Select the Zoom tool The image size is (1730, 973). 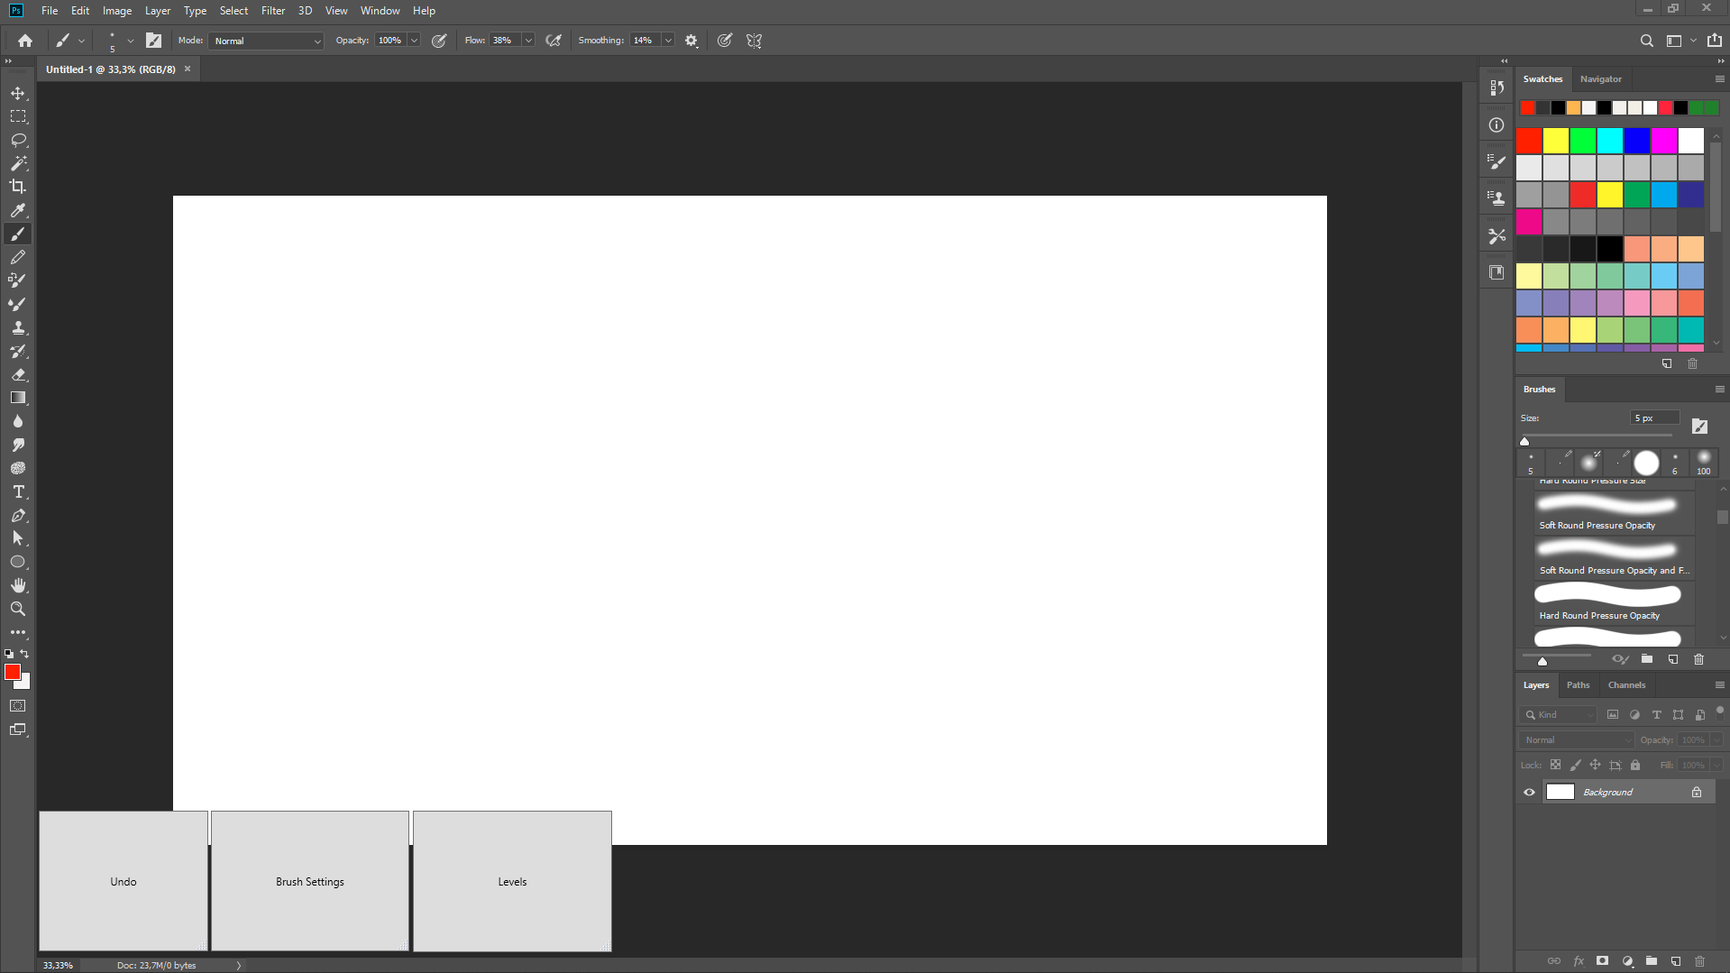click(18, 608)
